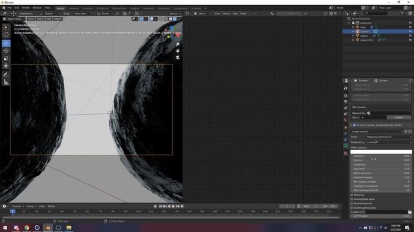Open the Help menu
This screenshot has width=414, height=232.
[47, 8]
